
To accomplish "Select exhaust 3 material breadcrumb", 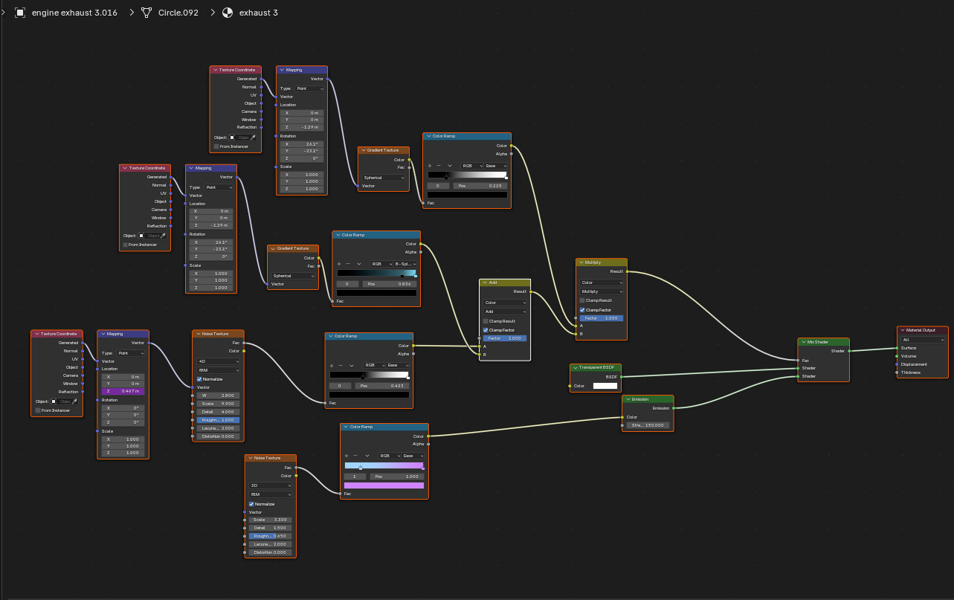I will 259,13.
